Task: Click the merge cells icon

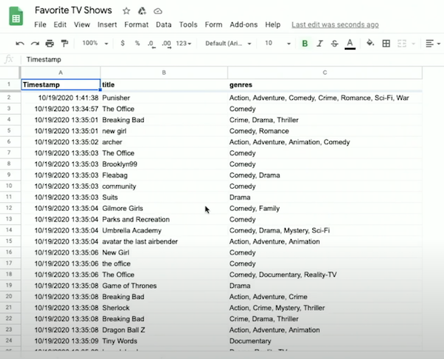Action: 402,44
